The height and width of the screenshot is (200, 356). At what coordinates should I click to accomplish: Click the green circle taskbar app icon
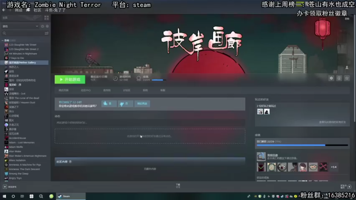51,196
